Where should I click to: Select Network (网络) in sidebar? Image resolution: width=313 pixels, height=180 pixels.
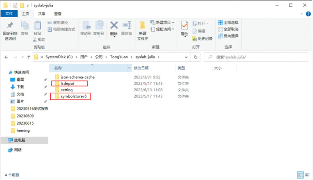coord(18,150)
